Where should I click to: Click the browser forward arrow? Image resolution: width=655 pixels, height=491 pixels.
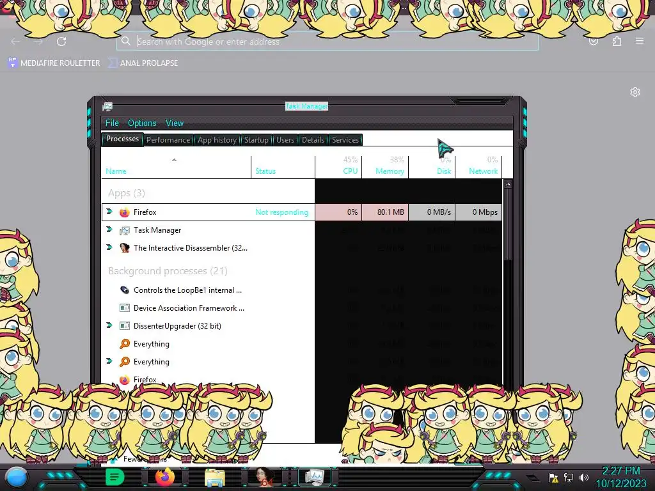38,42
